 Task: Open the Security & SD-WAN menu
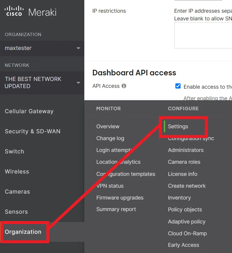tap(33, 131)
